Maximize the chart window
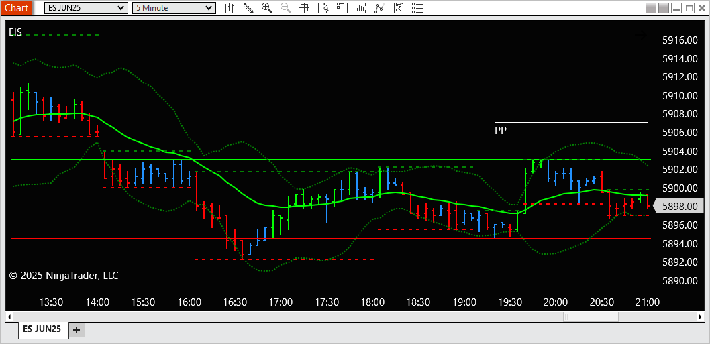This screenshot has width=710, height=344. point(689,7)
